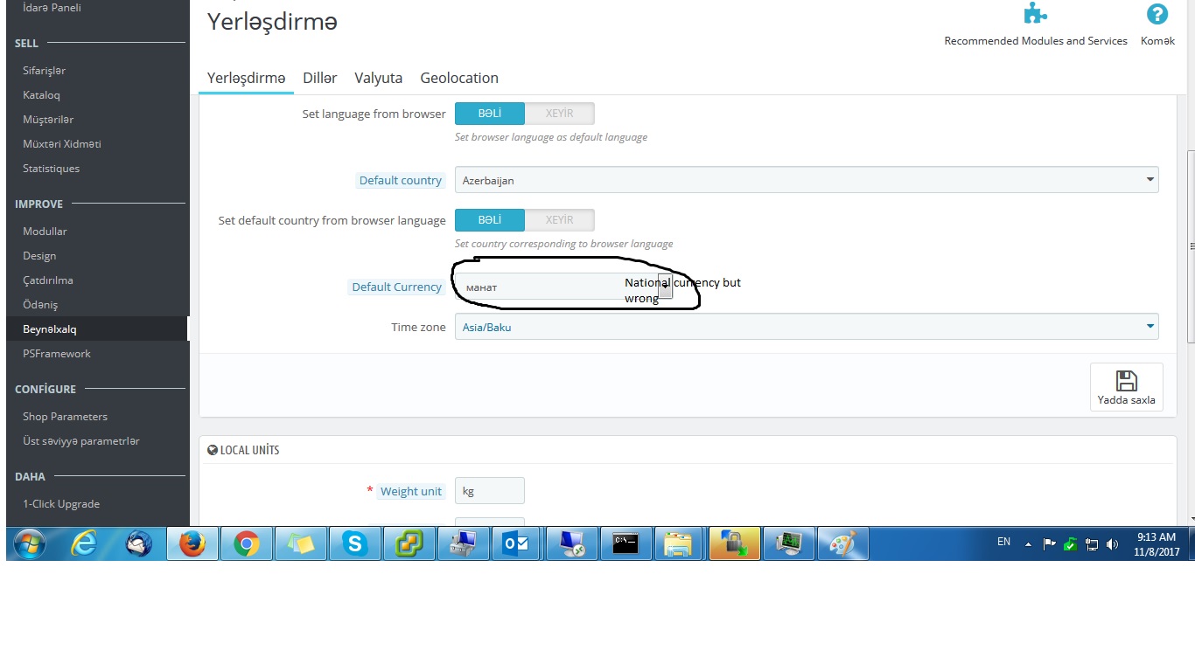1195x671 pixels.
Task: Open the system monitor taskbar icon
Action: coord(788,543)
